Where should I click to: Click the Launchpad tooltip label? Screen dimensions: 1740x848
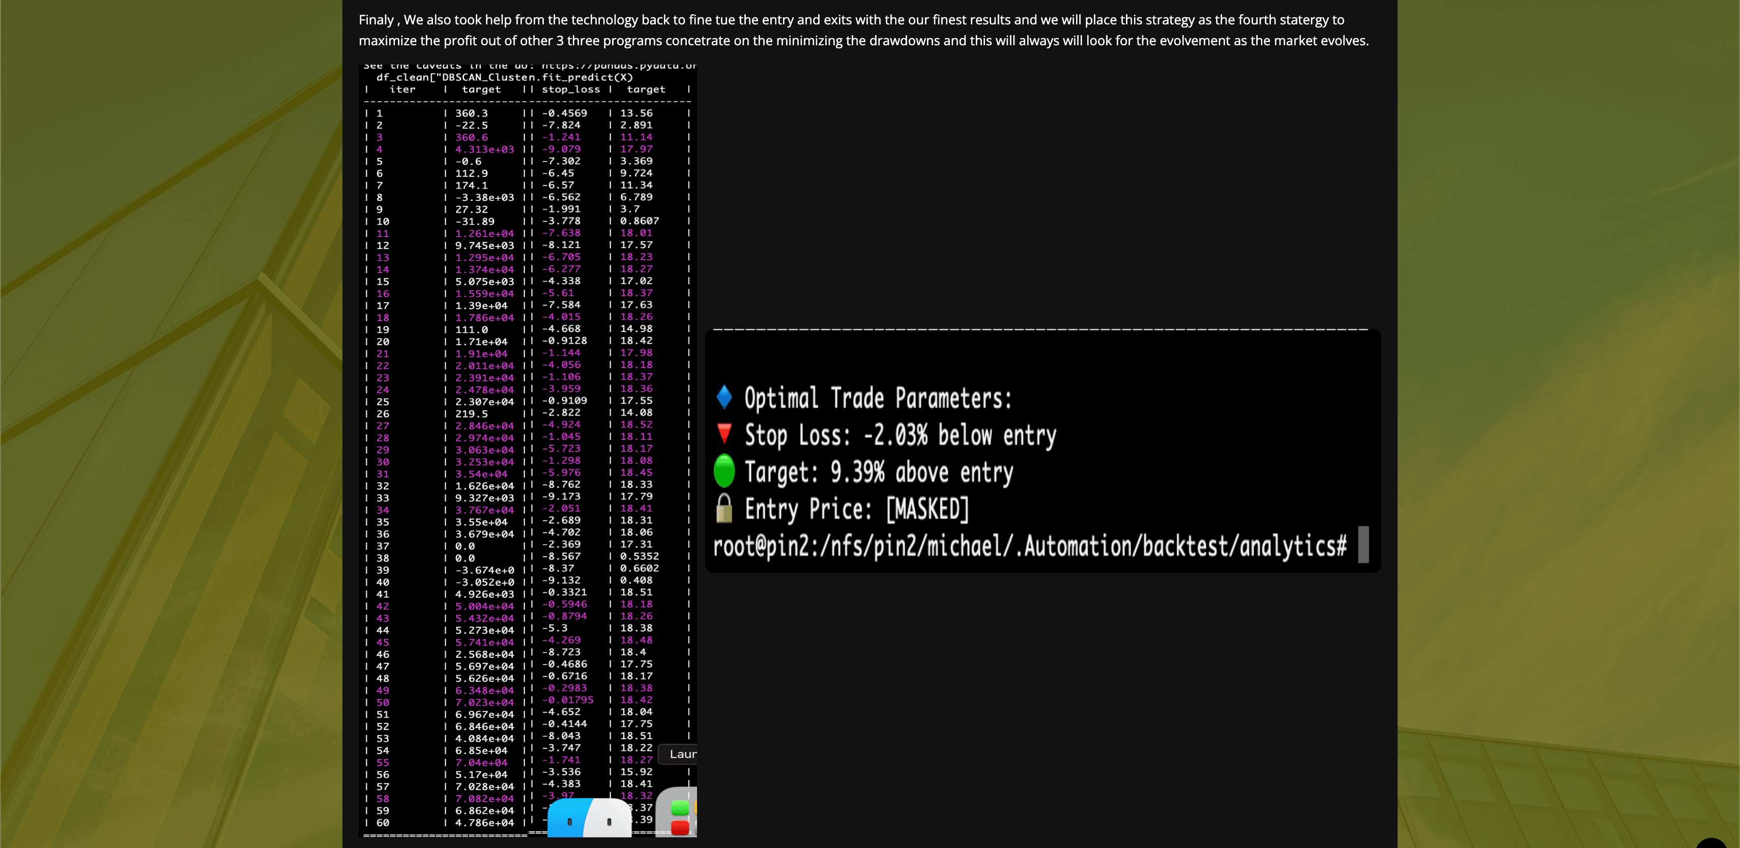tap(681, 754)
